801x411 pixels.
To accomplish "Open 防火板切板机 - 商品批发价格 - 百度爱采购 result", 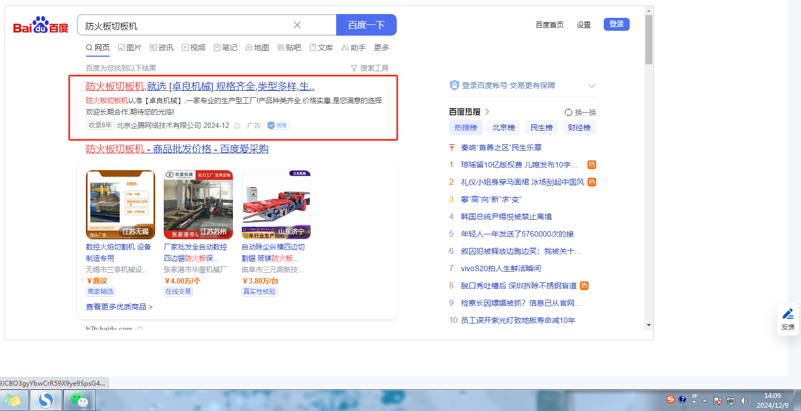I will coord(177,149).
